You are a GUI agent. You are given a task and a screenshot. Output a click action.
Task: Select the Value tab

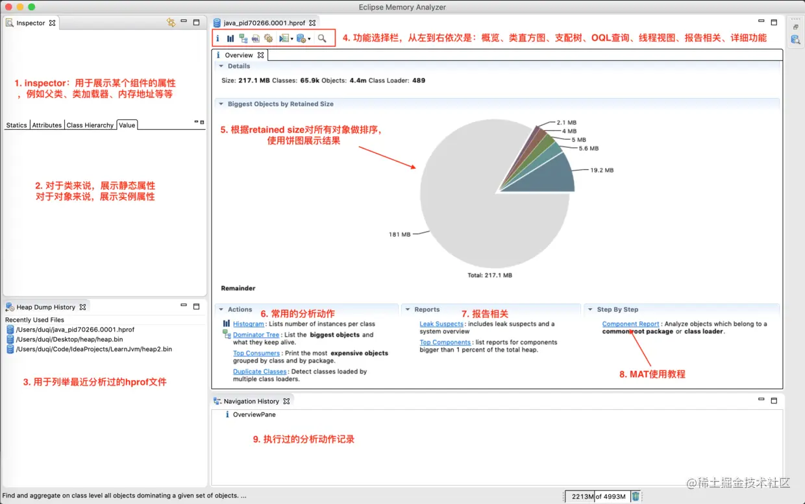tap(127, 125)
